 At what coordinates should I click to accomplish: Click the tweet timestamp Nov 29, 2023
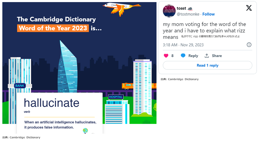(x=192, y=45)
